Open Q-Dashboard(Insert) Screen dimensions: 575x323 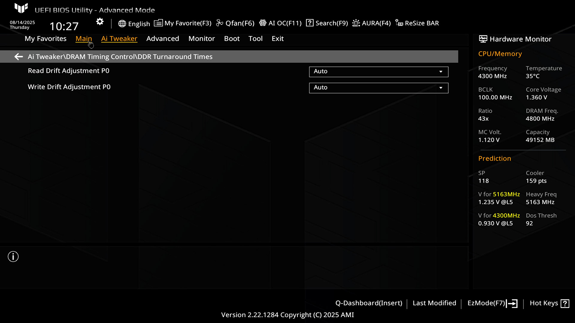pos(369,303)
